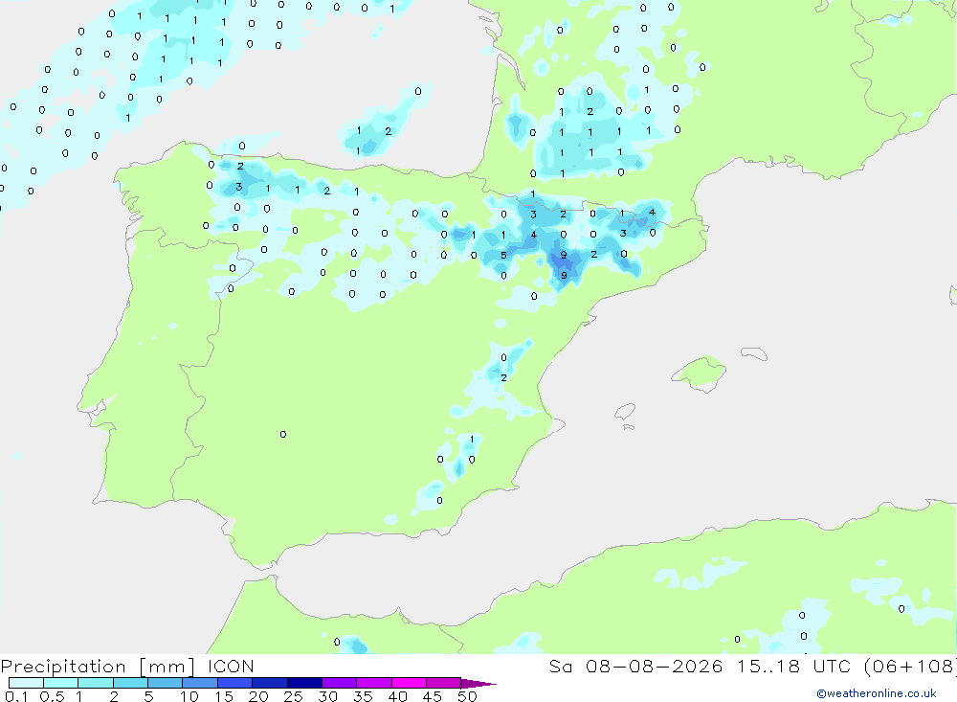Open the weatheronline.co.uk copyright link

point(877,693)
